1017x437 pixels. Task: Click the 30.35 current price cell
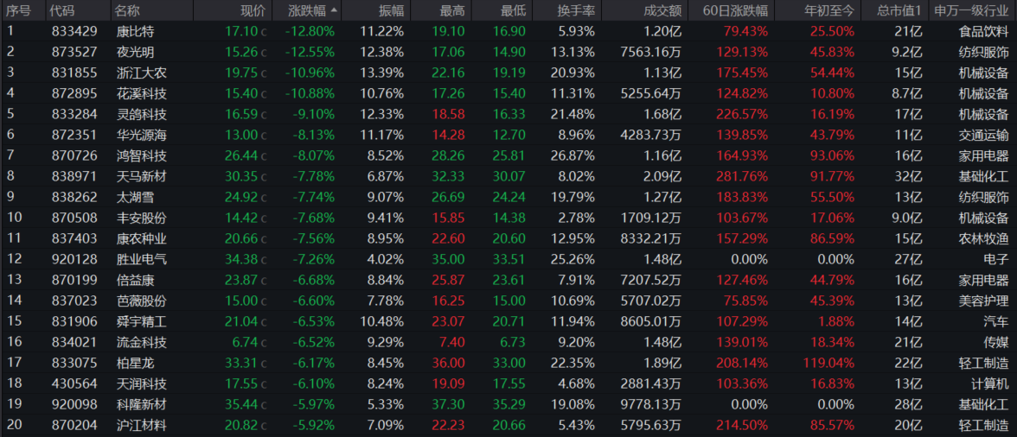click(x=241, y=176)
